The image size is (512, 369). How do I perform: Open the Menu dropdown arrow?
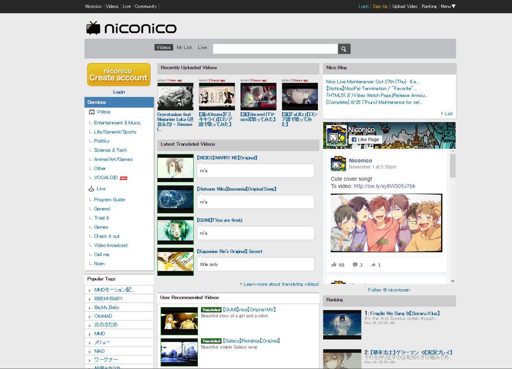(454, 6)
